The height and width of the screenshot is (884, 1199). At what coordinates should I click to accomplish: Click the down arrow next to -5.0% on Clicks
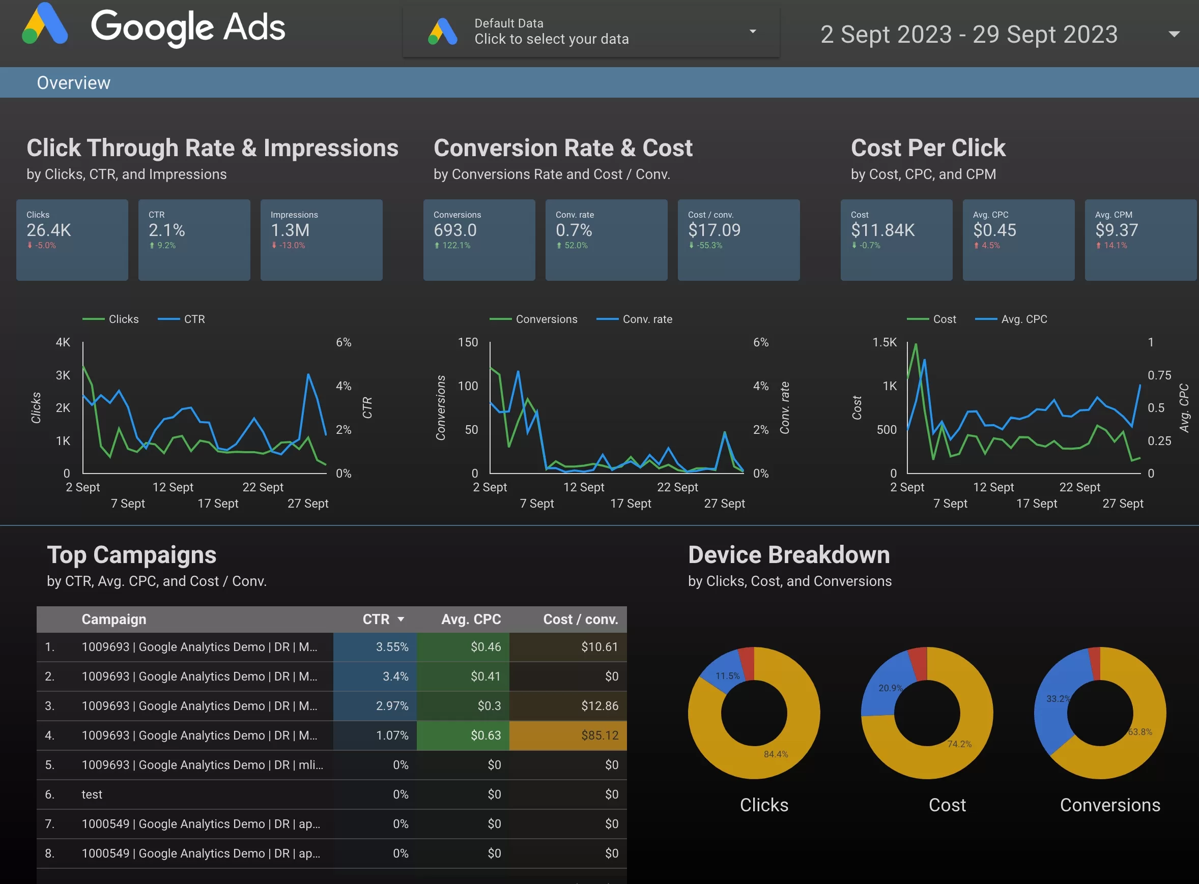point(30,245)
